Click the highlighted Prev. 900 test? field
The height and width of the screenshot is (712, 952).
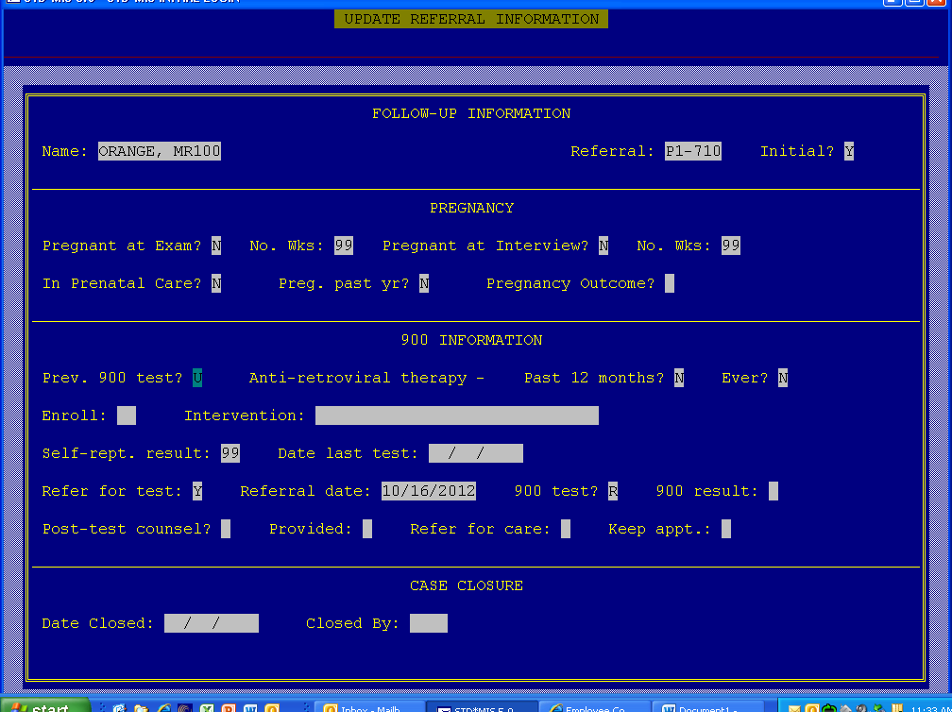coord(197,378)
